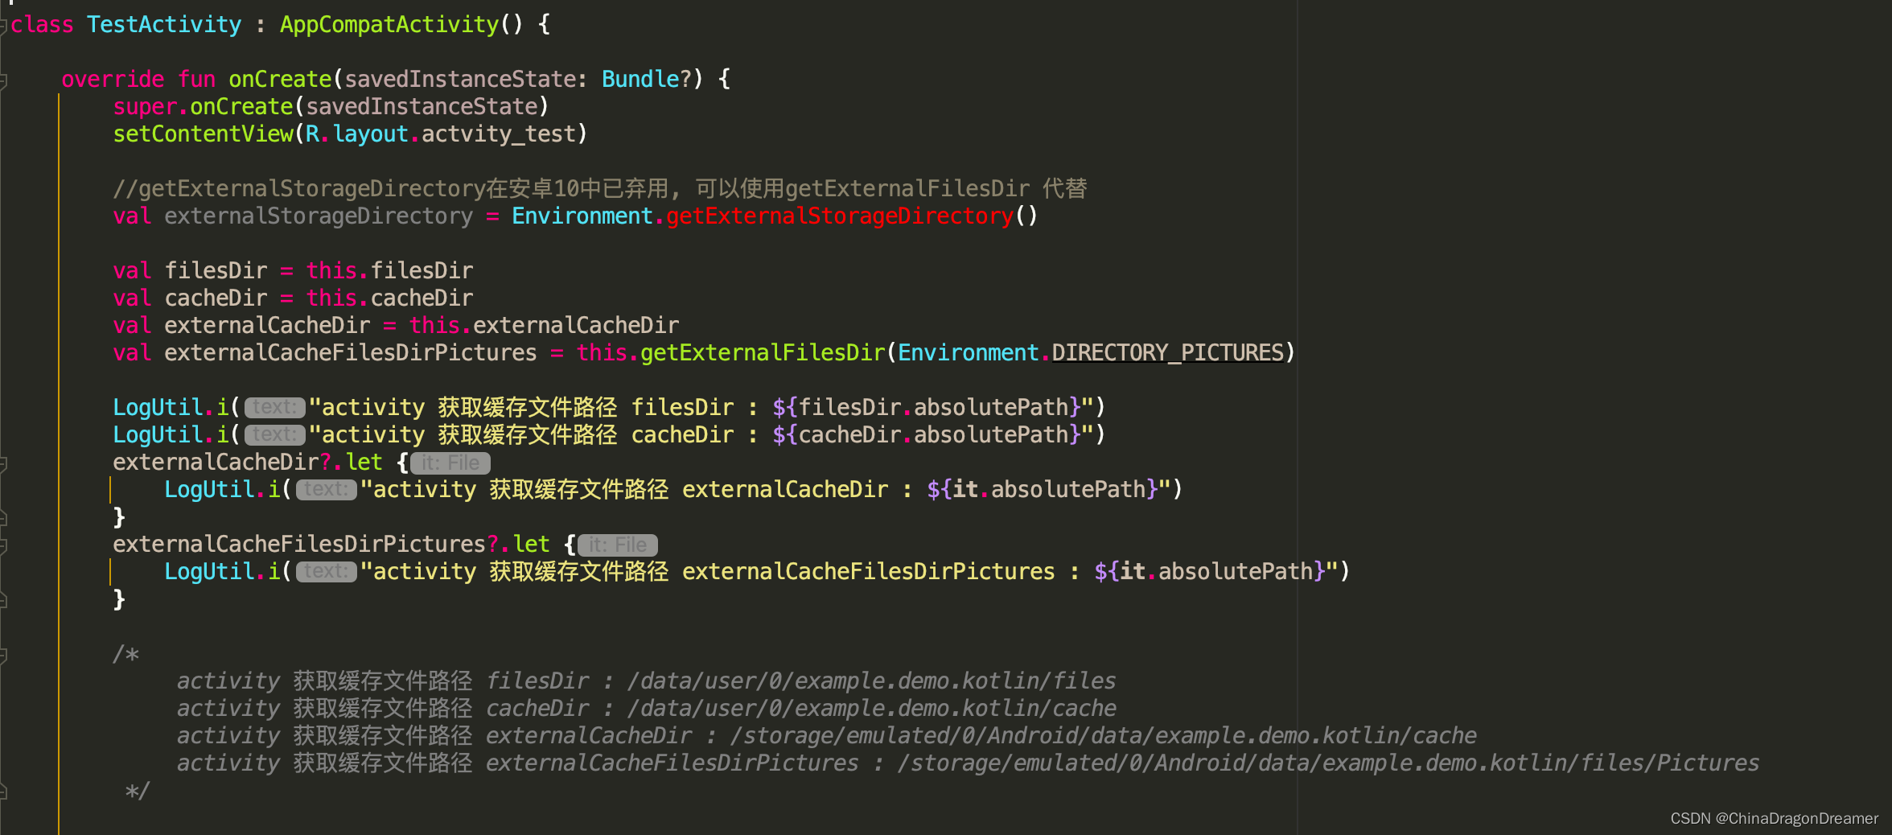The width and height of the screenshot is (1892, 835).
Task: Click the let keyword after externalCacheFilesDirPictures?.
Action: point(531,545)
